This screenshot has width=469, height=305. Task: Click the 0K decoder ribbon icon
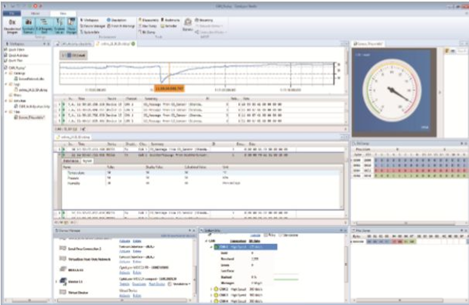[x=12, y=26]
